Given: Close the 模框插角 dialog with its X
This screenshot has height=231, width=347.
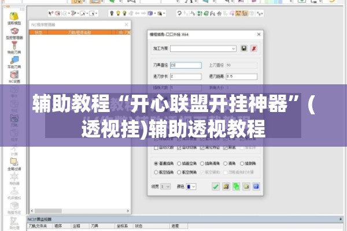Looking at the screenshot, I should (259, 34).
